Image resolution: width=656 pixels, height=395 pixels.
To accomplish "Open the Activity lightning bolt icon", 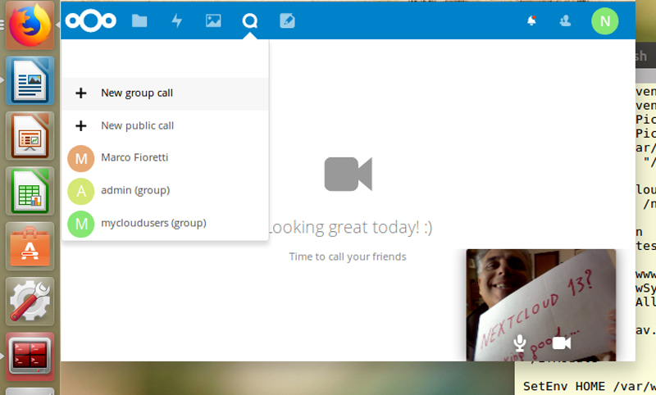I will point(176,21).
